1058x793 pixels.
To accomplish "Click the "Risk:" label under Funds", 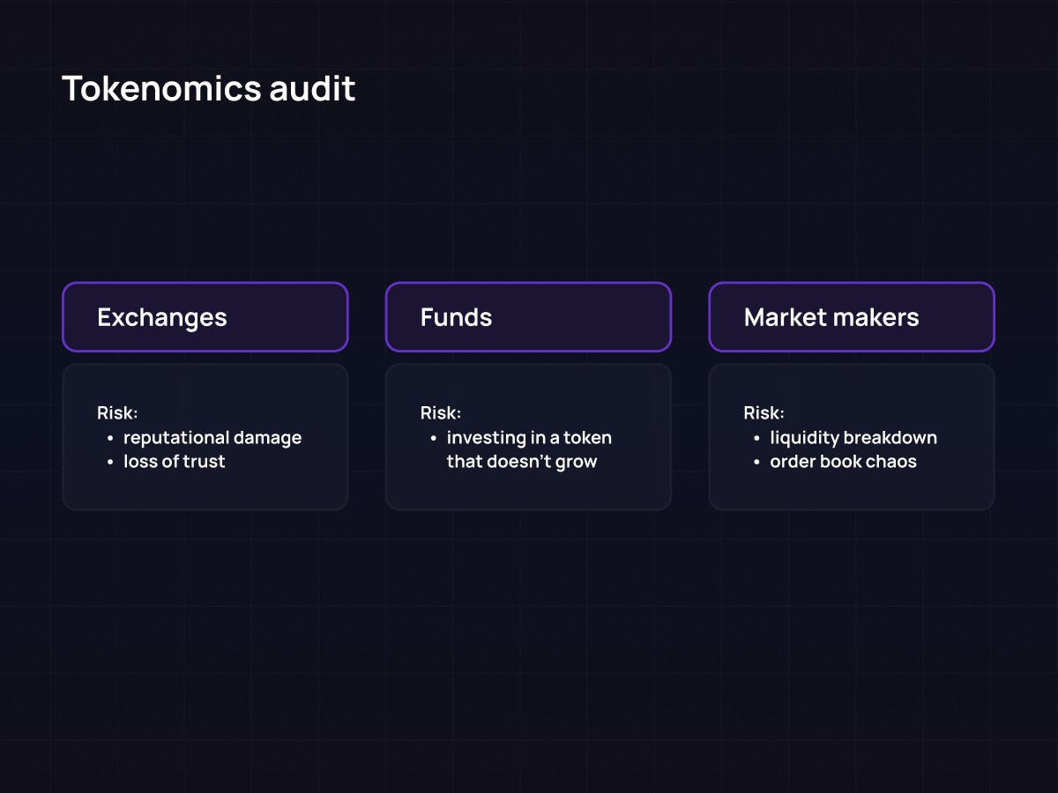I will 441,412.
